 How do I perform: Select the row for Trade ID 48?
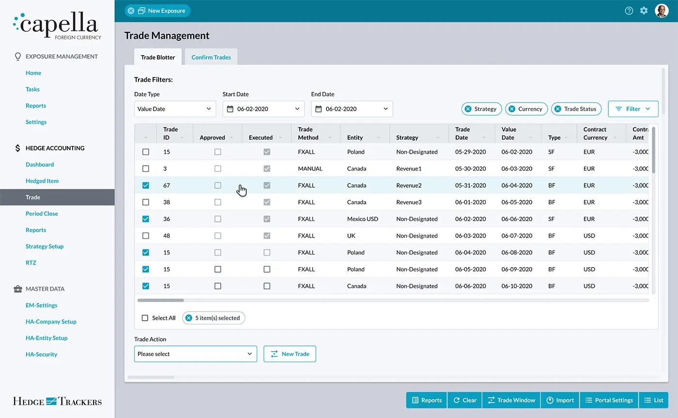146,236
